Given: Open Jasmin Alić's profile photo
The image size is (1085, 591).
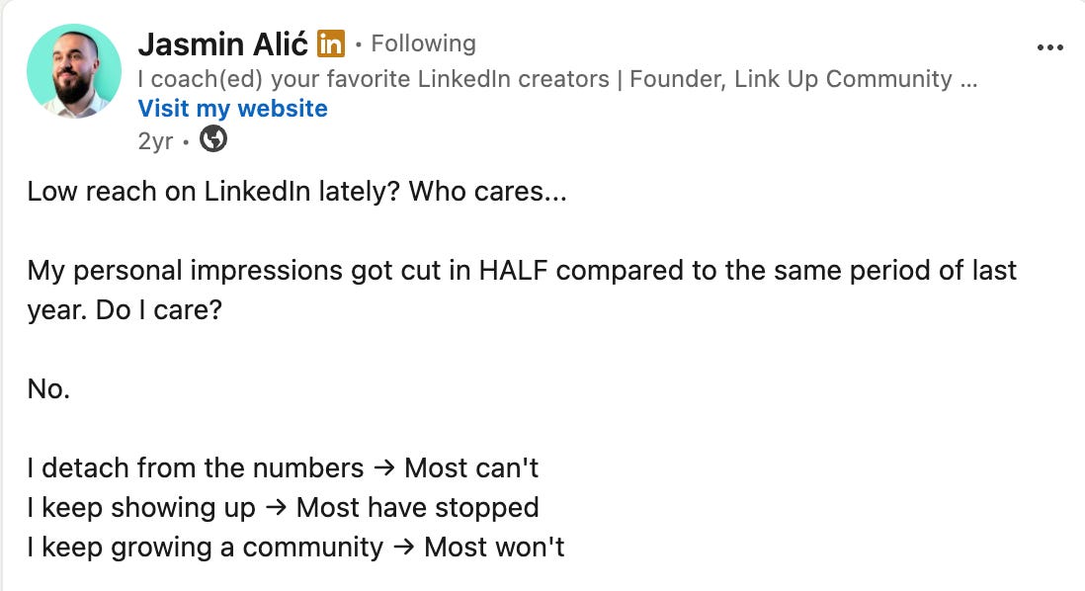Looking at the screenshot, I should click(x=74, y=70).
